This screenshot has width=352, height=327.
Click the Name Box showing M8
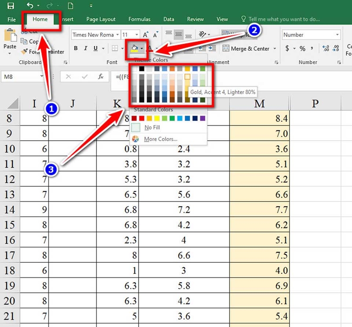pos(22,76)
